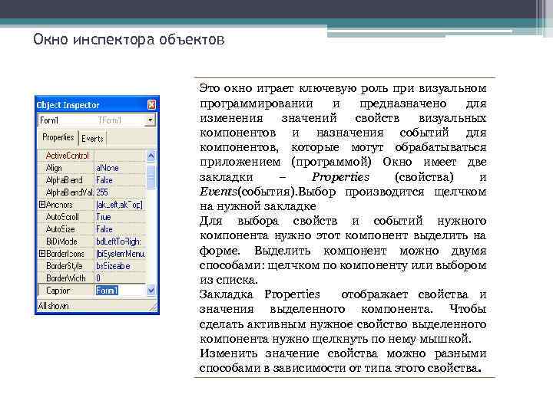This screenshot has width=553, height=414.
Task: Select the BorderWidth property name
Action: pyautogui.click(x=66, y=278)
